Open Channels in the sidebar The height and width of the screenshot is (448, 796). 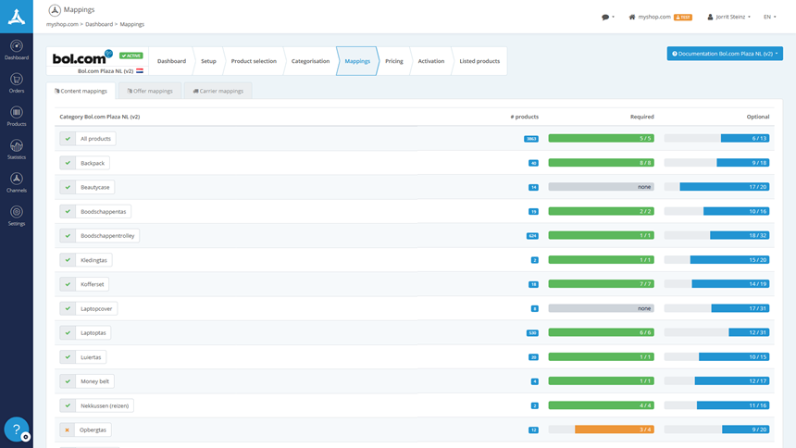tap(17, 183)
